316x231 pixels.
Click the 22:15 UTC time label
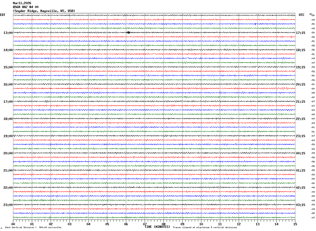click(x=300, y=119)
